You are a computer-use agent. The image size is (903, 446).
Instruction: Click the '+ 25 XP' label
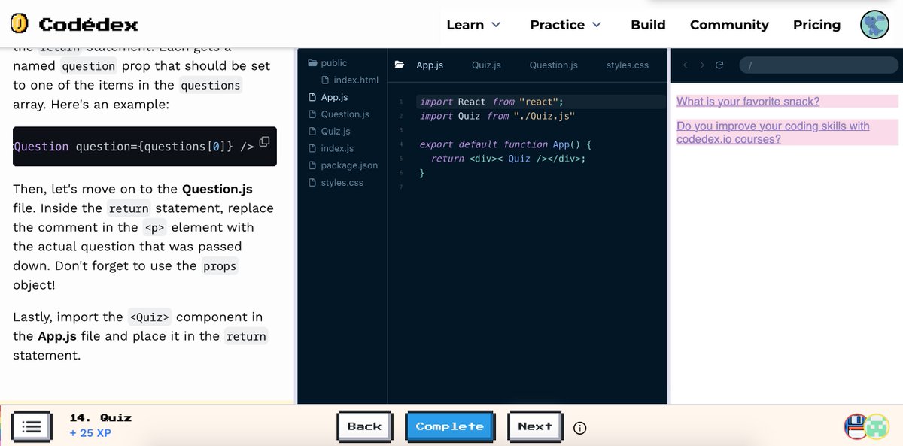pyautogui.click(x=90, y=433)
